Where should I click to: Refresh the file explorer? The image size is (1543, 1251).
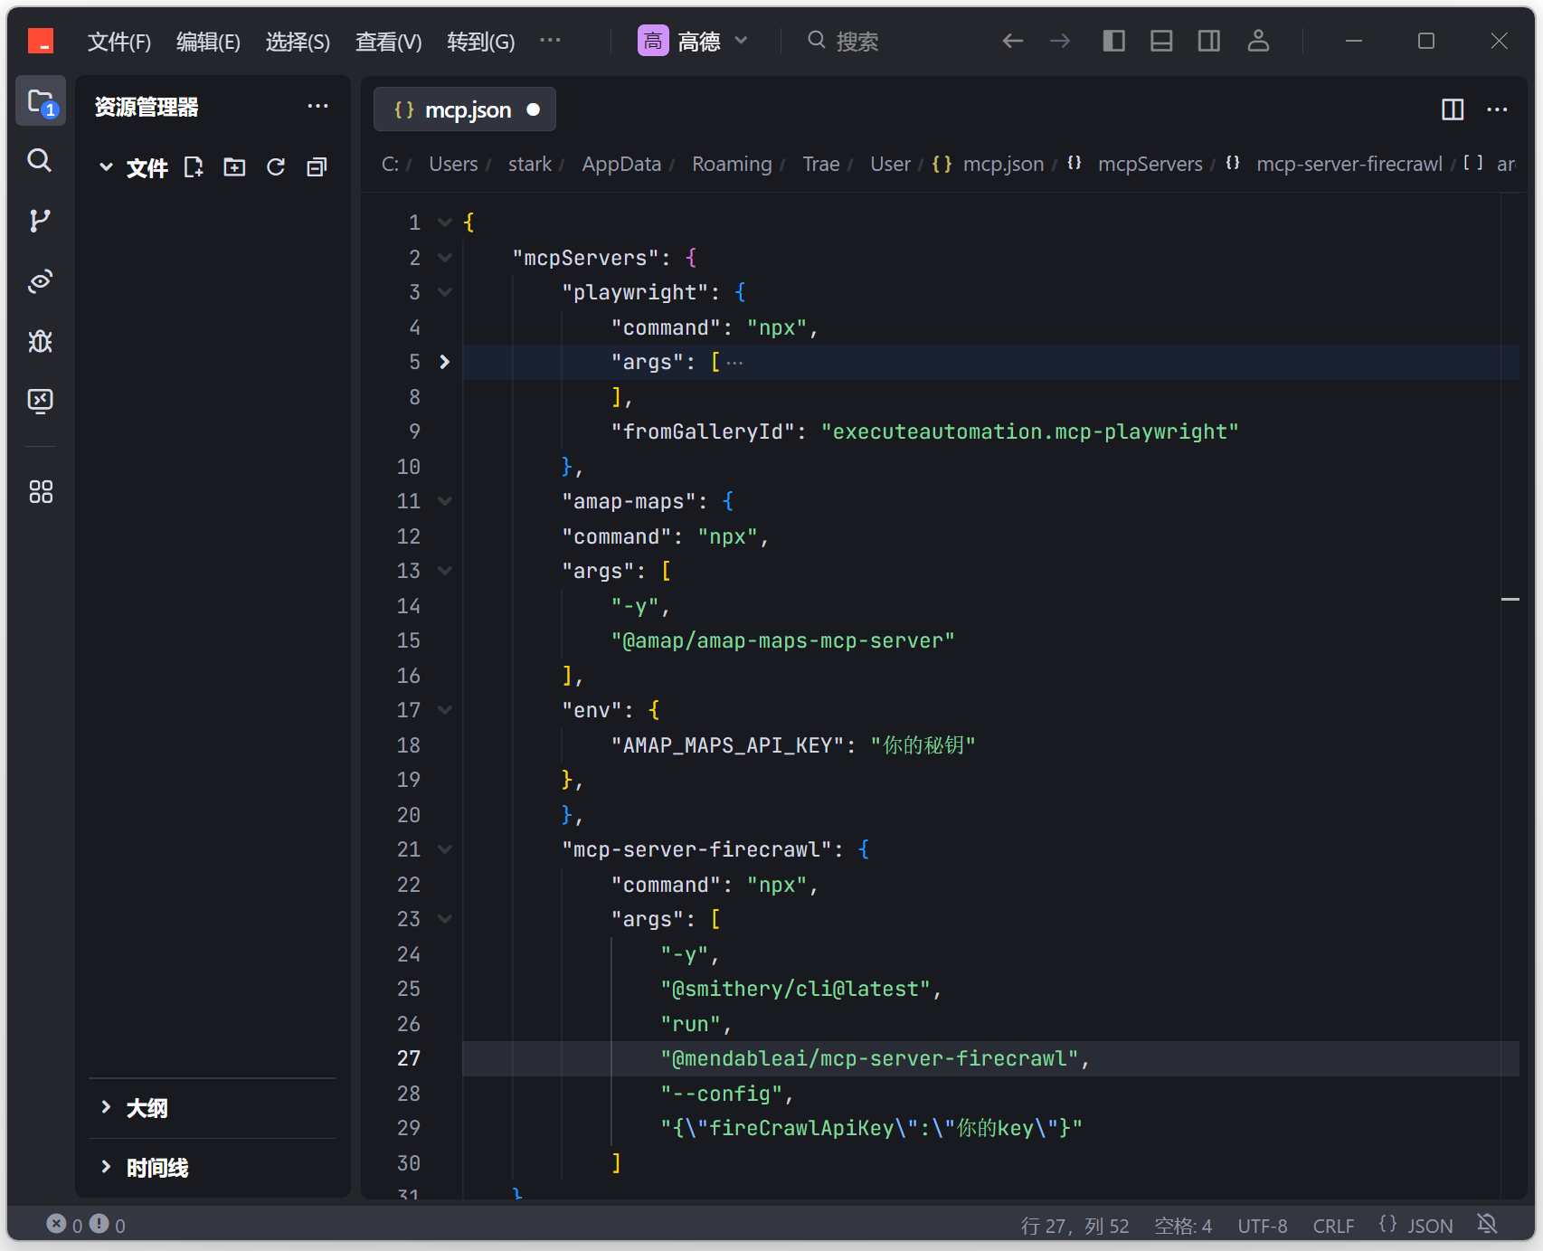276,167
